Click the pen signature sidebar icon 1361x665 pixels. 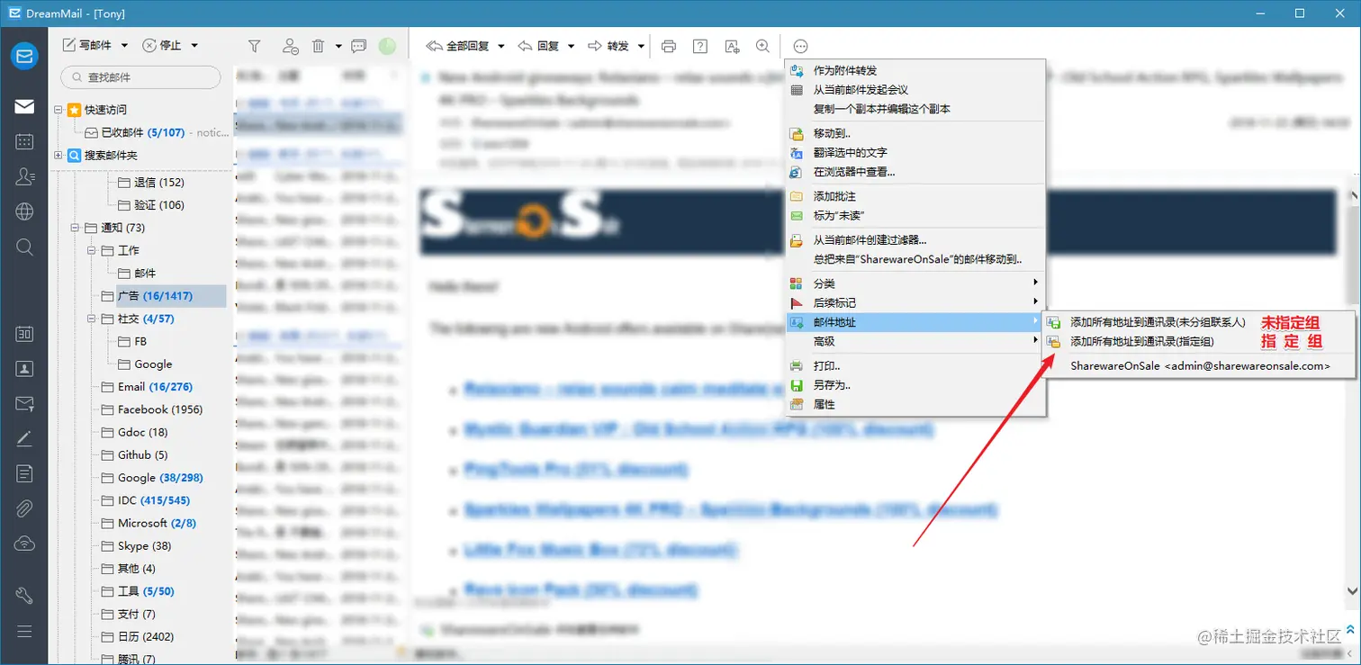(24, 439)
